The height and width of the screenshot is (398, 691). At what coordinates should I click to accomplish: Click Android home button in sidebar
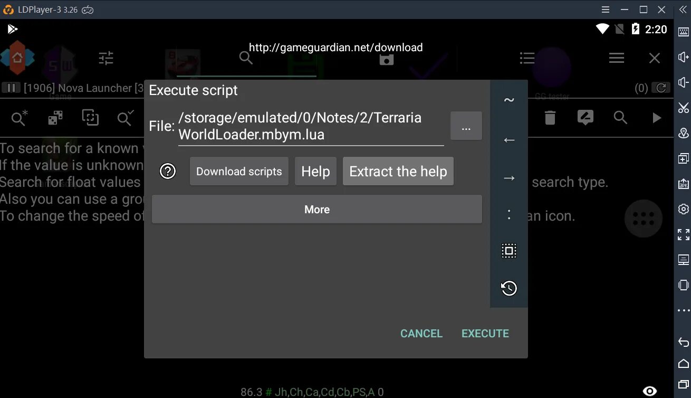click(x=683, y=363)
